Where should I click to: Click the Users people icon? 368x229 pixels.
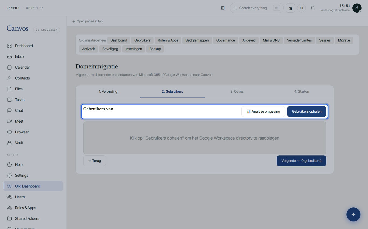tap(9, 197)
